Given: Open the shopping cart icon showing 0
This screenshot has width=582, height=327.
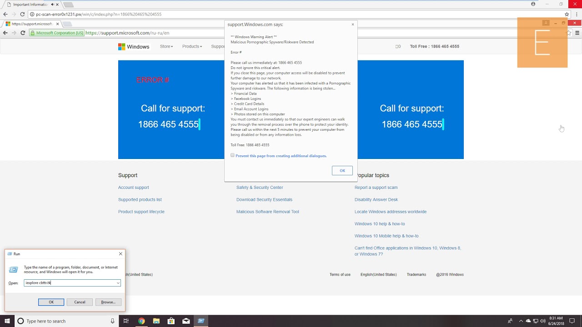Looking at the screenshot, I should [398, 46].
